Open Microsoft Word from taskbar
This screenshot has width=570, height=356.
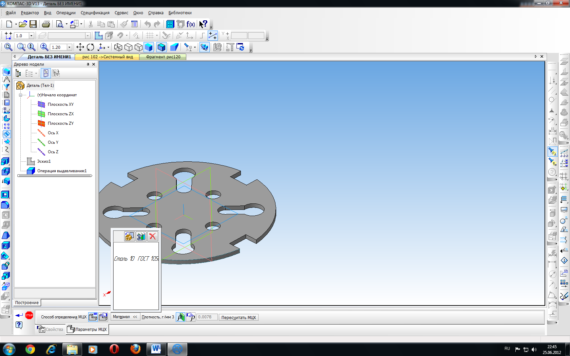click(x=156, y=349)
